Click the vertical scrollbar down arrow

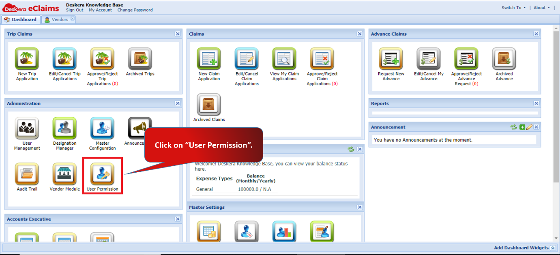(x=556, y=238)
